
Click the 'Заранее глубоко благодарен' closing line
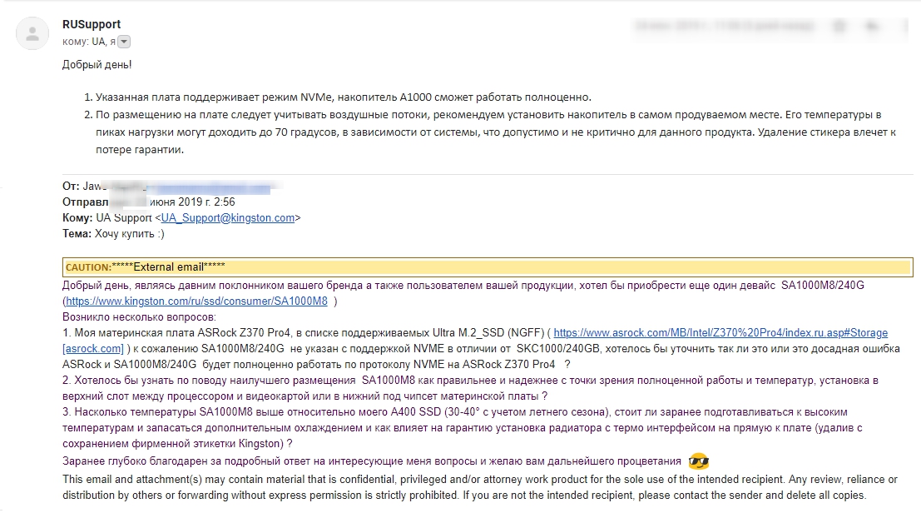371,462
